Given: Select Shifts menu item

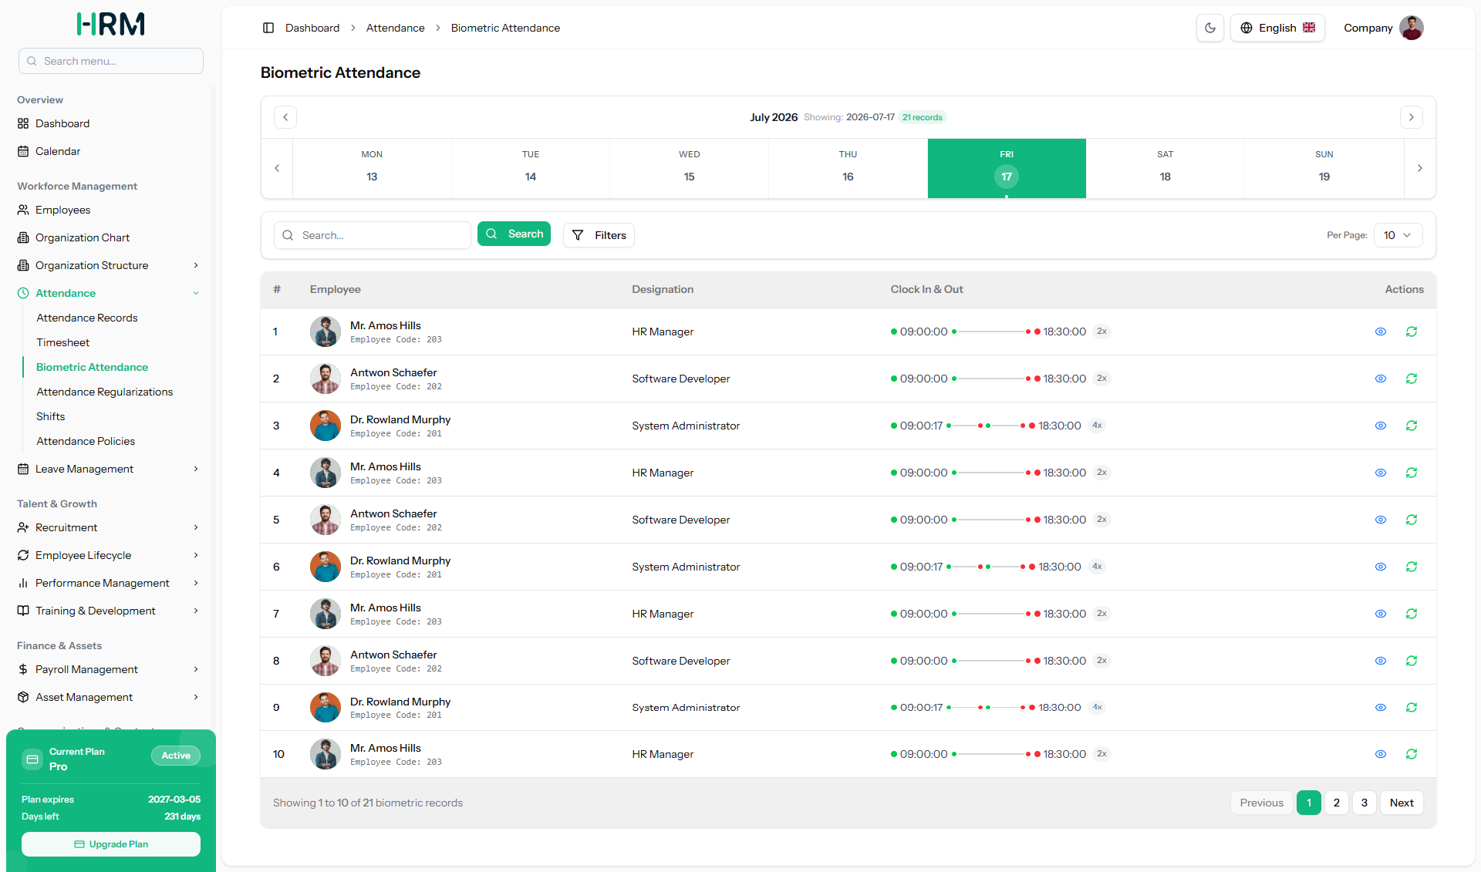Looking at the screenshot, I should 51,416.
